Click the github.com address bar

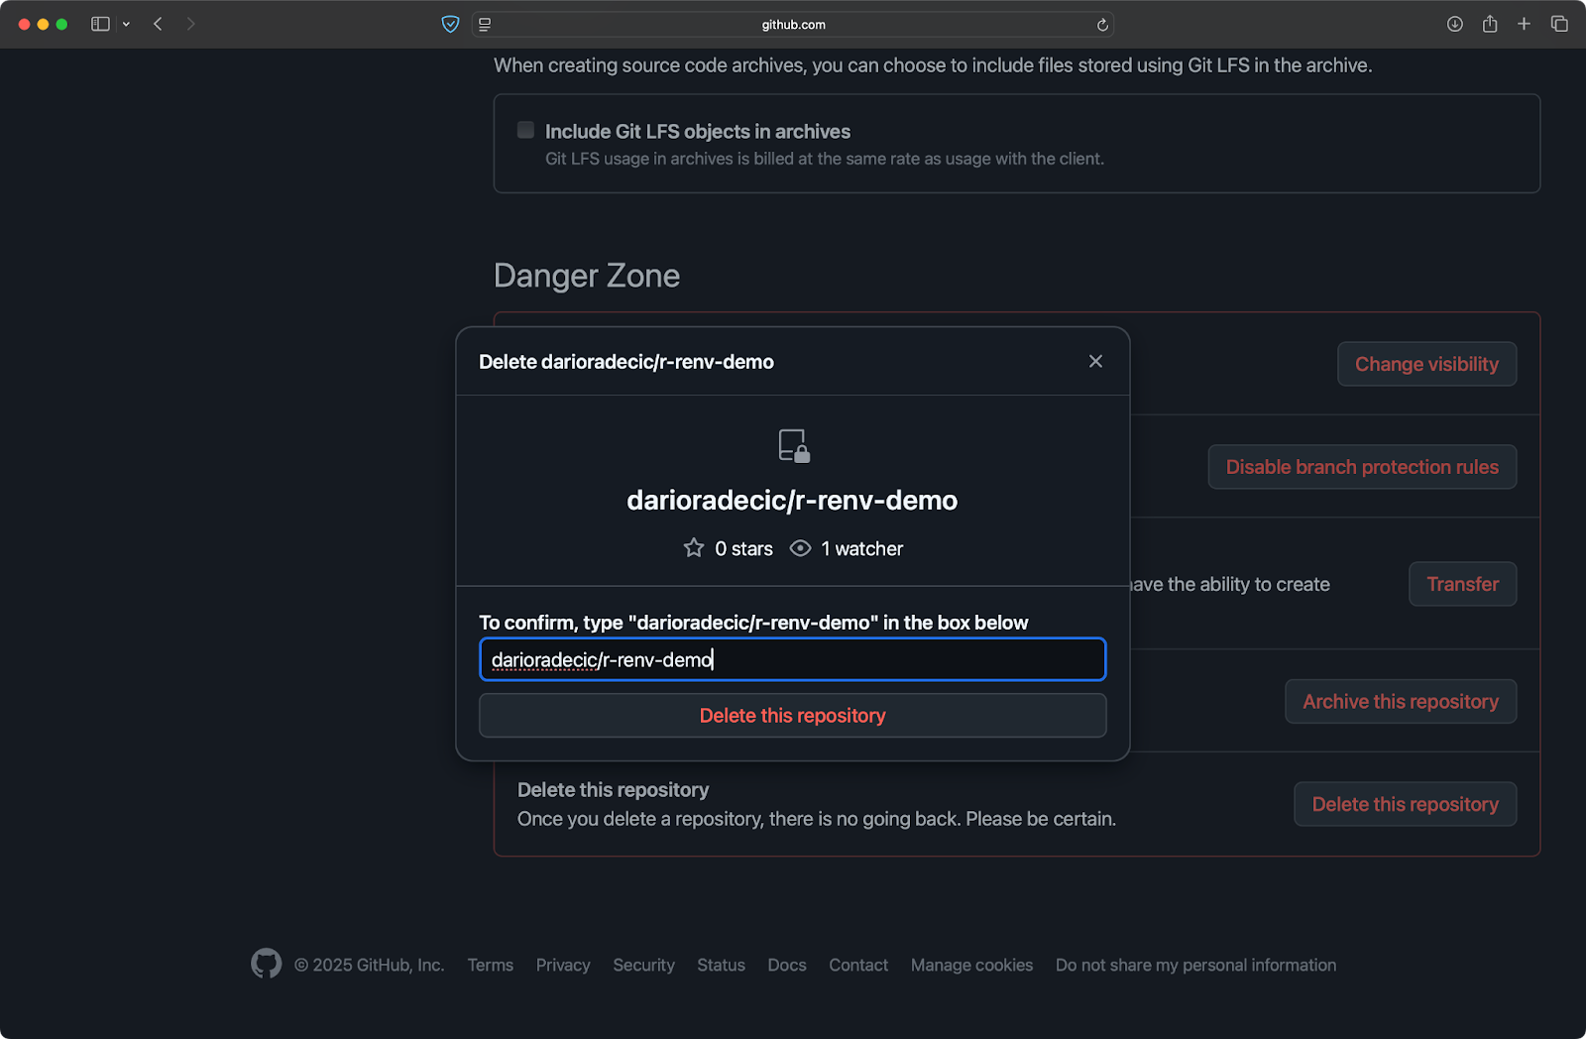coord(793,25)
